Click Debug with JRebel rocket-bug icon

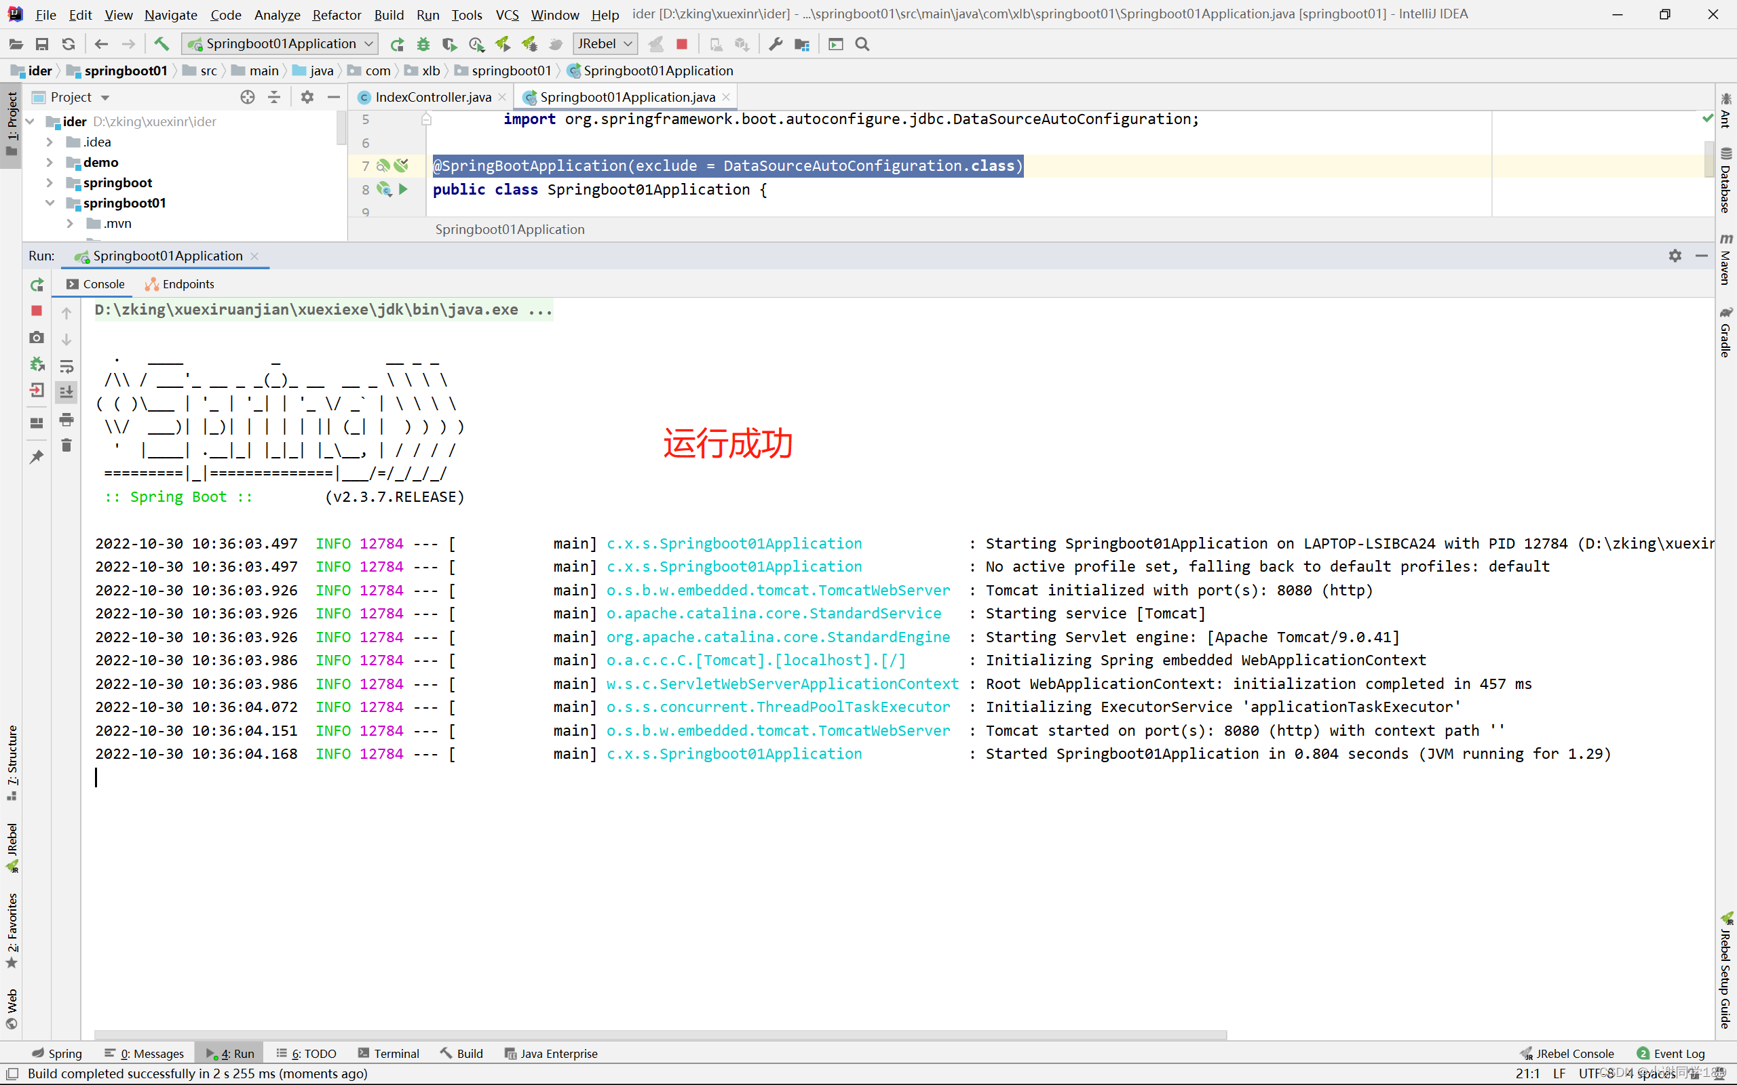tap(530, 45)
